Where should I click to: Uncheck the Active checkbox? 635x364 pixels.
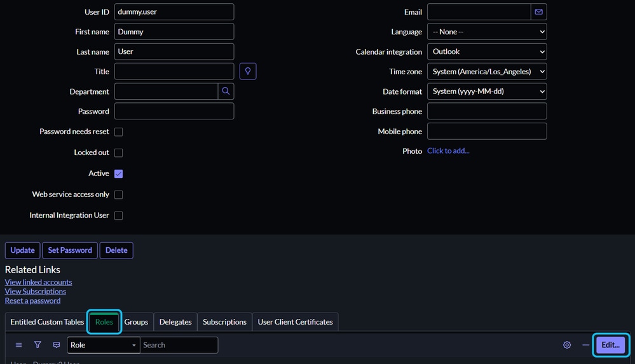pyautogui.click(x=119, y=173)
